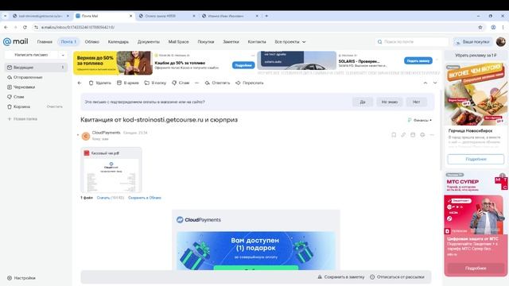Open the browser profile icon
Image resolution: width=509 pixels, height=286 pixels.
(x=493, y=27)
